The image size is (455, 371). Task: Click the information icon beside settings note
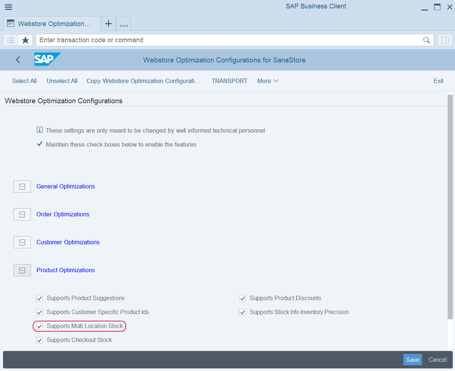coord(40,130)
